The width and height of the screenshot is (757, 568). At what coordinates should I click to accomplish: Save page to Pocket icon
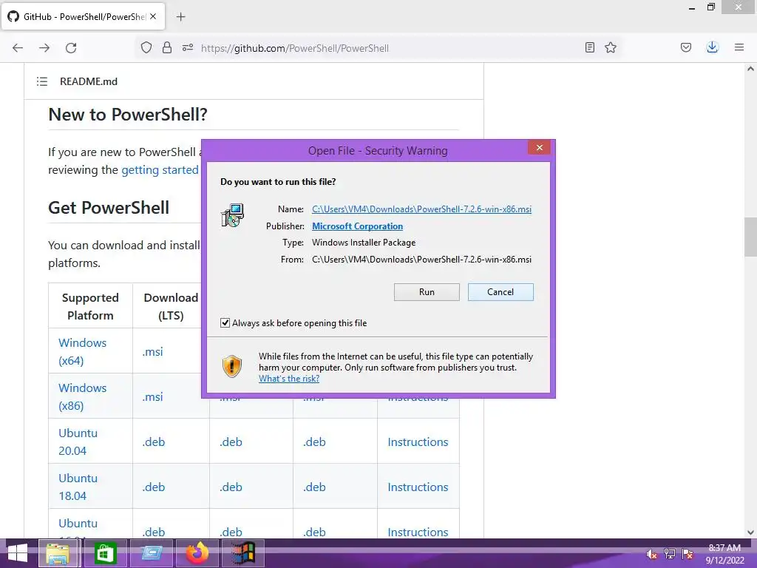[686, 47]
